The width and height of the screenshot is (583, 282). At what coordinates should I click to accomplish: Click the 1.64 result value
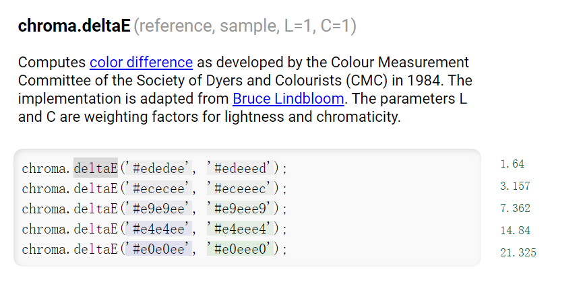[512, 164]
